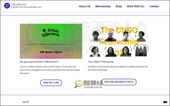Open the About Us menu
The height and width of the screenshot is (106, 170).
[x=84, y=6]
